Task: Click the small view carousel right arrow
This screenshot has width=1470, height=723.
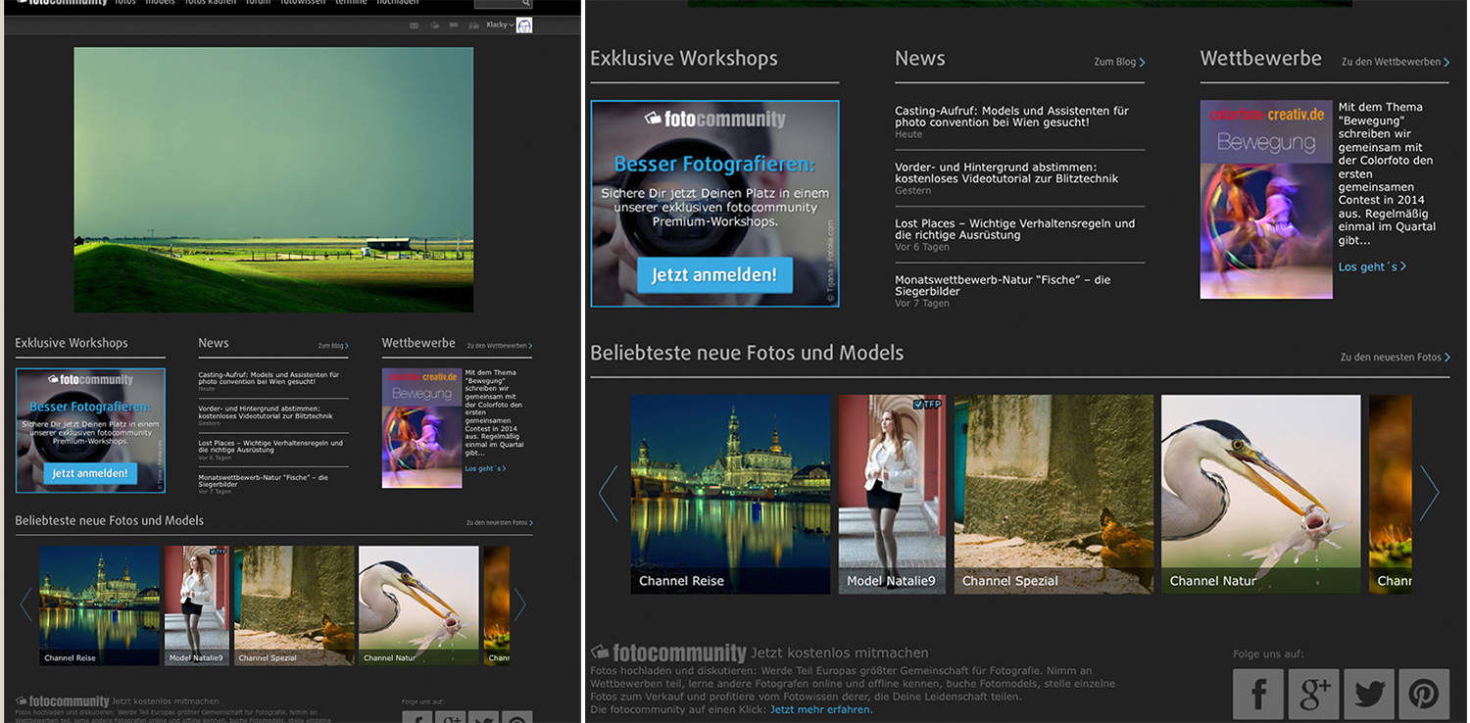Action: click(520, 605)
